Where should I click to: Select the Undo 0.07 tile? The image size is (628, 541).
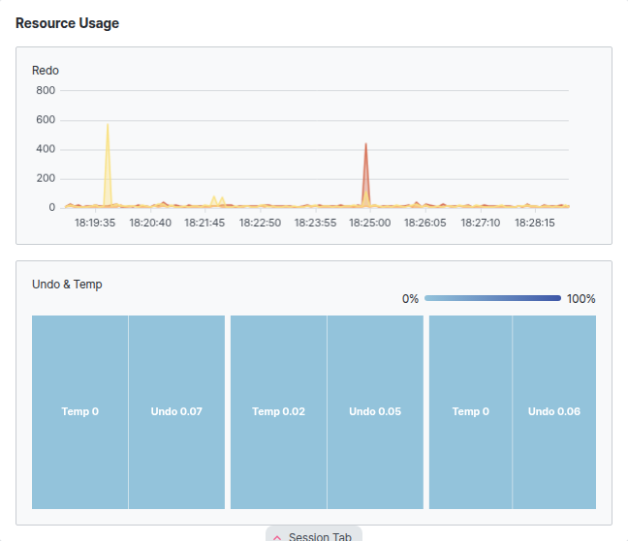click(x=176, y=412)
